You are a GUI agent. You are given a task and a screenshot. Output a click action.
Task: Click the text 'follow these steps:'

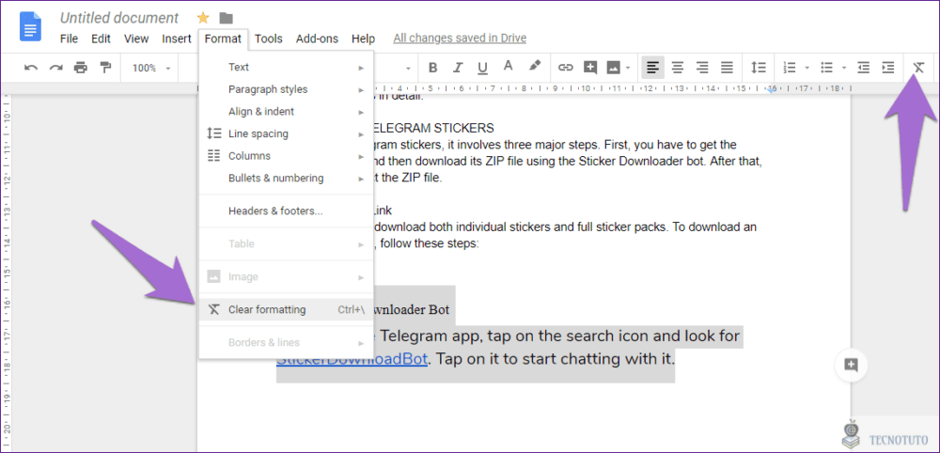point(430,243)
